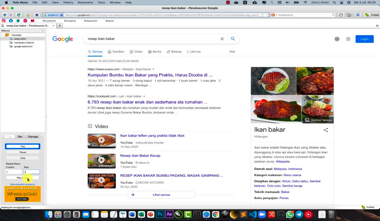Image resolution: width=380 pixels, height=221 pixels.
Task: Open the Alat search tools
Action: point(232,52)
